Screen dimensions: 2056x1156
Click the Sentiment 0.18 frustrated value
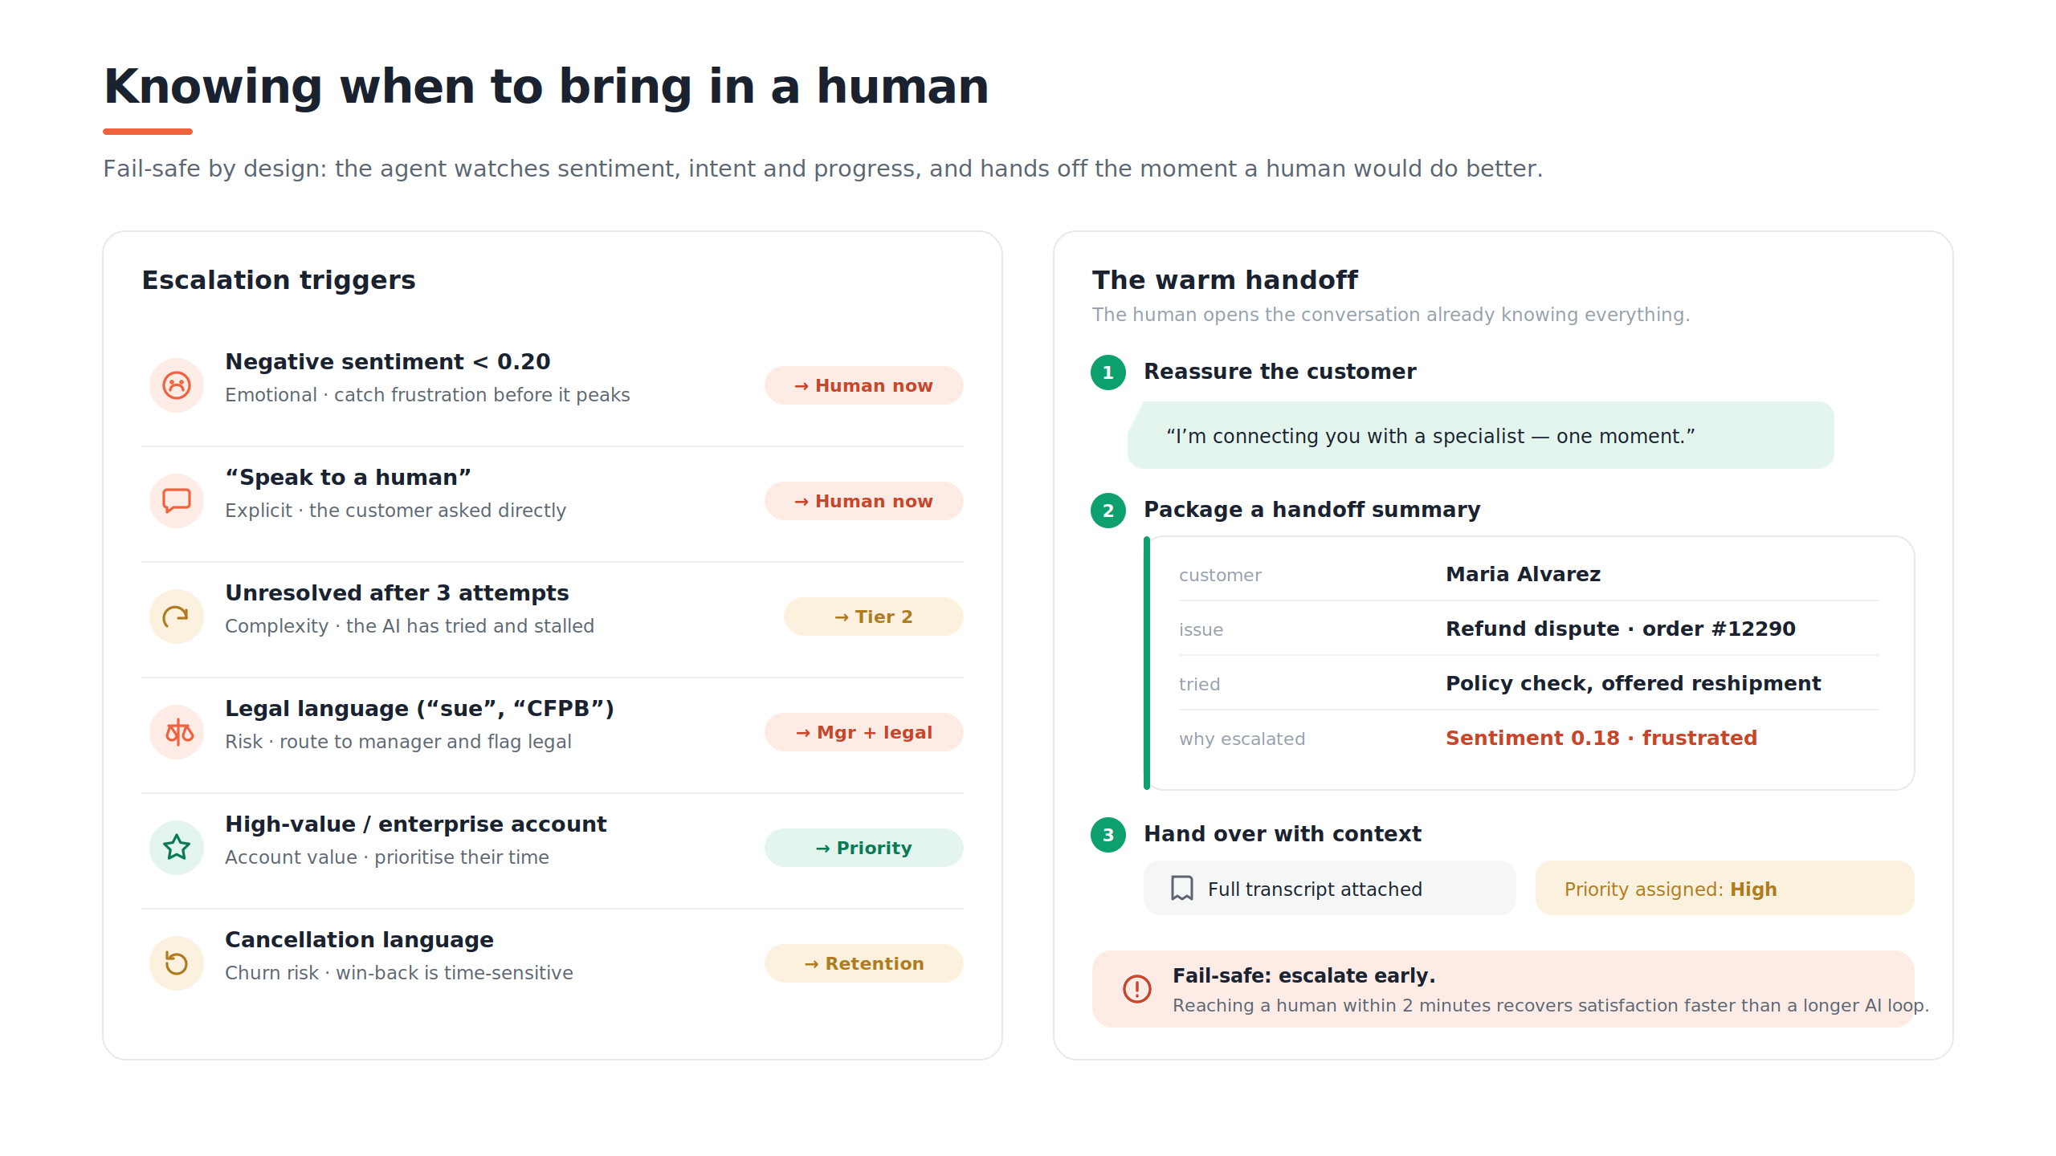click(x=1601, y=738)
